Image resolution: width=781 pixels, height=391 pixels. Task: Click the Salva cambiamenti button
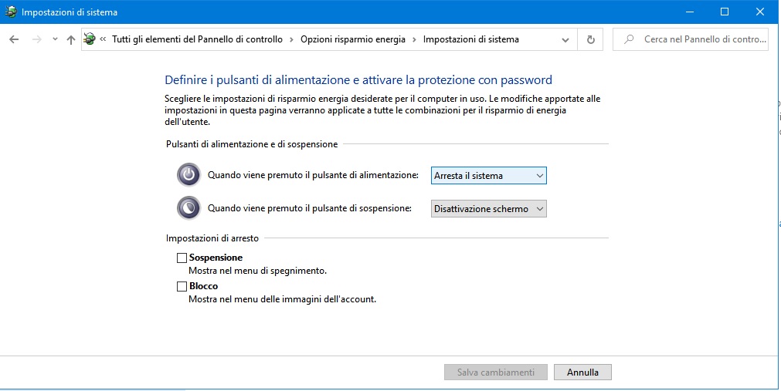tap(496, 372)
